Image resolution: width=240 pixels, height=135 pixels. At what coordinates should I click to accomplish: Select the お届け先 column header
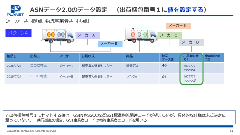[x=101, y=57]
